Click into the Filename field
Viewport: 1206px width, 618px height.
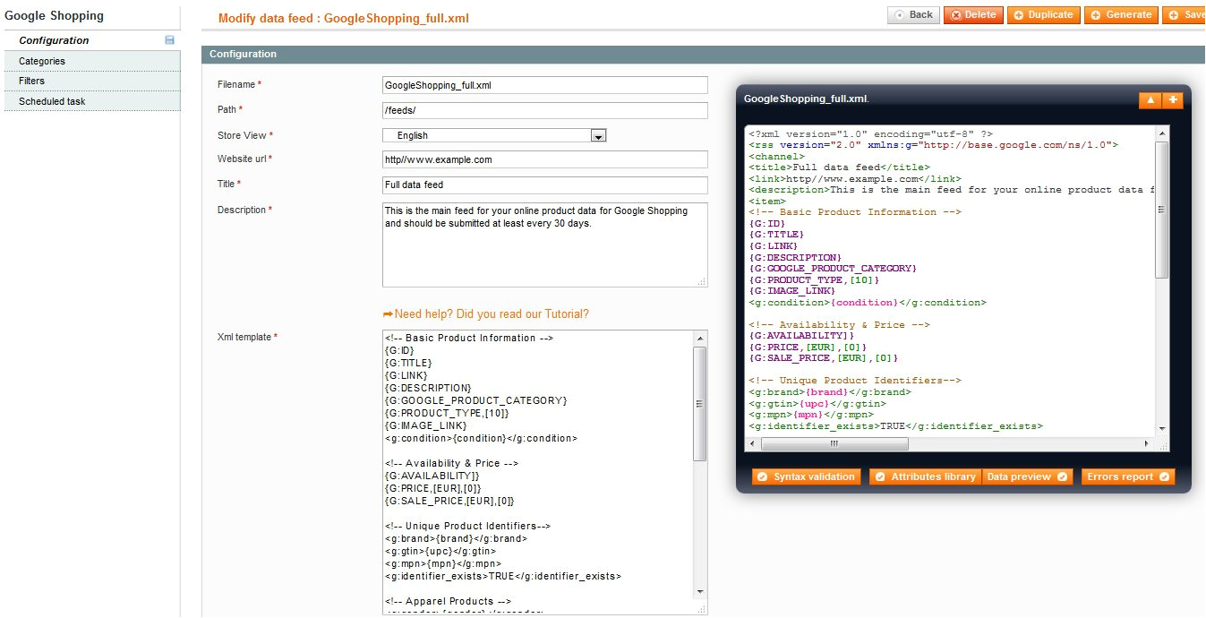coord(545,85)
